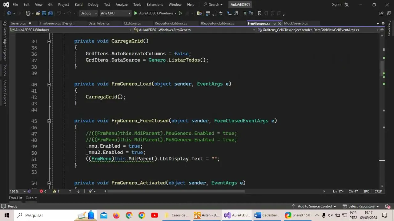Switch to FrmGenero.cs [Design] tab
This screenshot has height=221, width=394.
tap(57, 23)
